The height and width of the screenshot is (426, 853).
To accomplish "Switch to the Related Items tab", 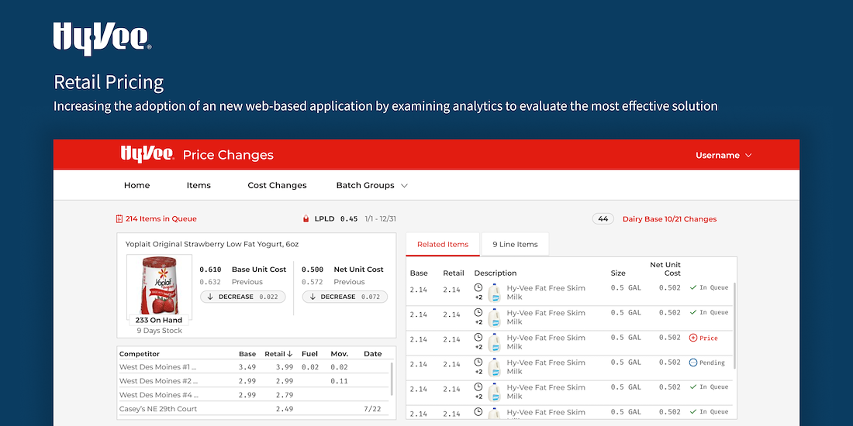I will pos(443,245).
